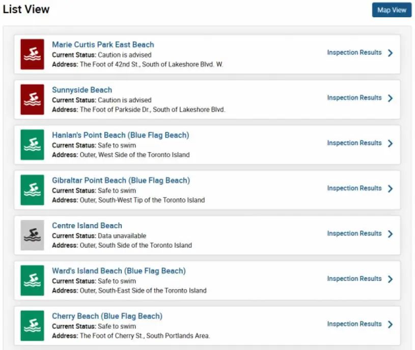View Inspection Results for Centre Island Beach

pos(354,233)
